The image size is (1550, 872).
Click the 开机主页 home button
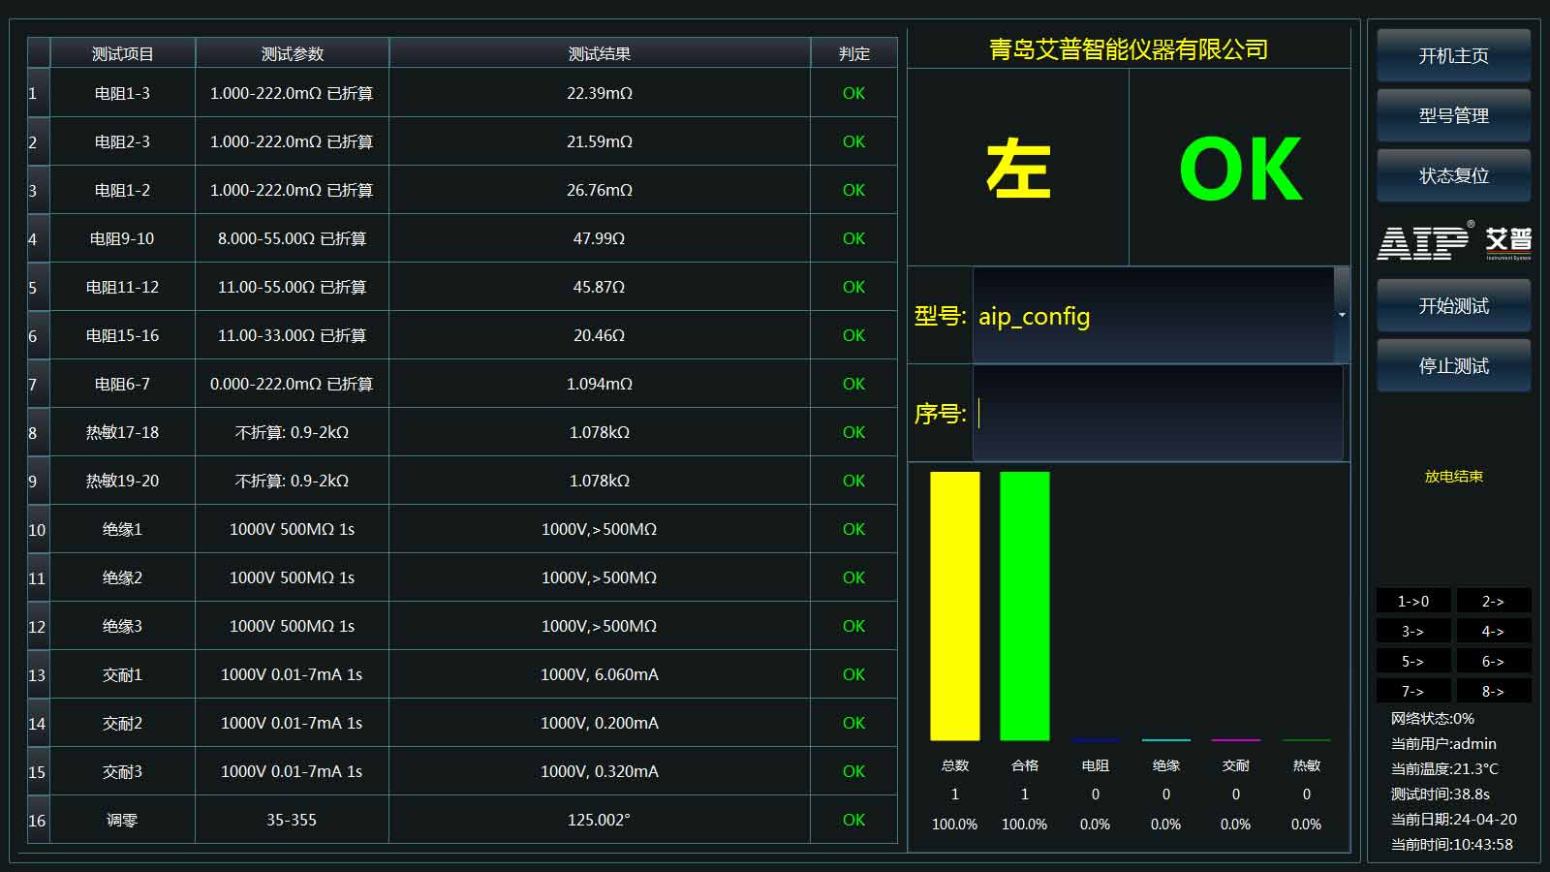click(1452, 55)
